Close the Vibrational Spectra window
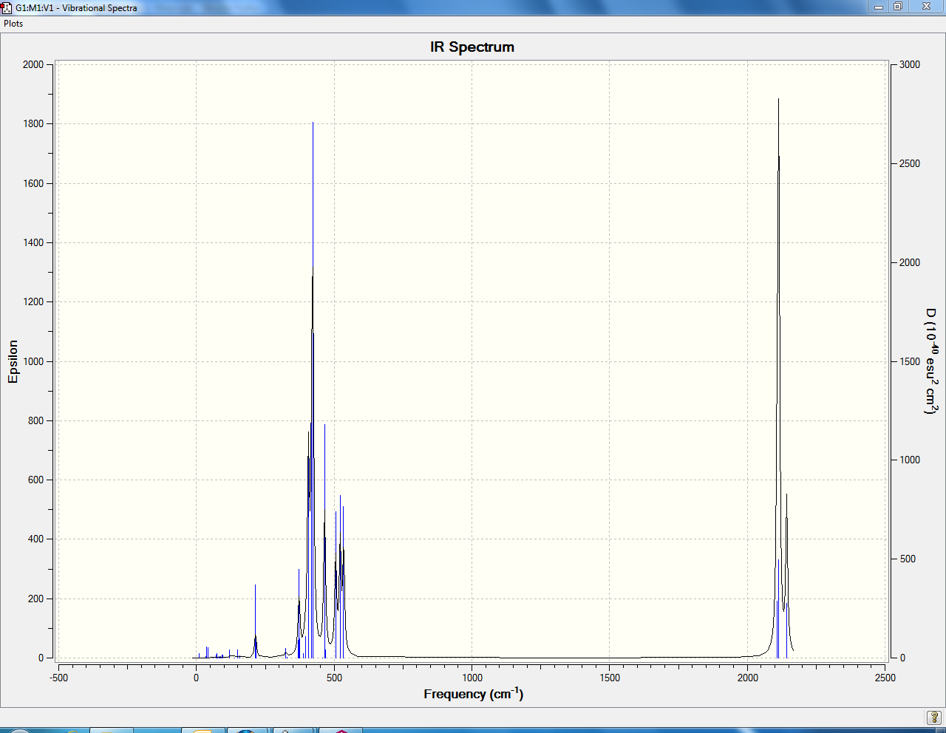The image size is (946, 733). click(x=926, y=7)
